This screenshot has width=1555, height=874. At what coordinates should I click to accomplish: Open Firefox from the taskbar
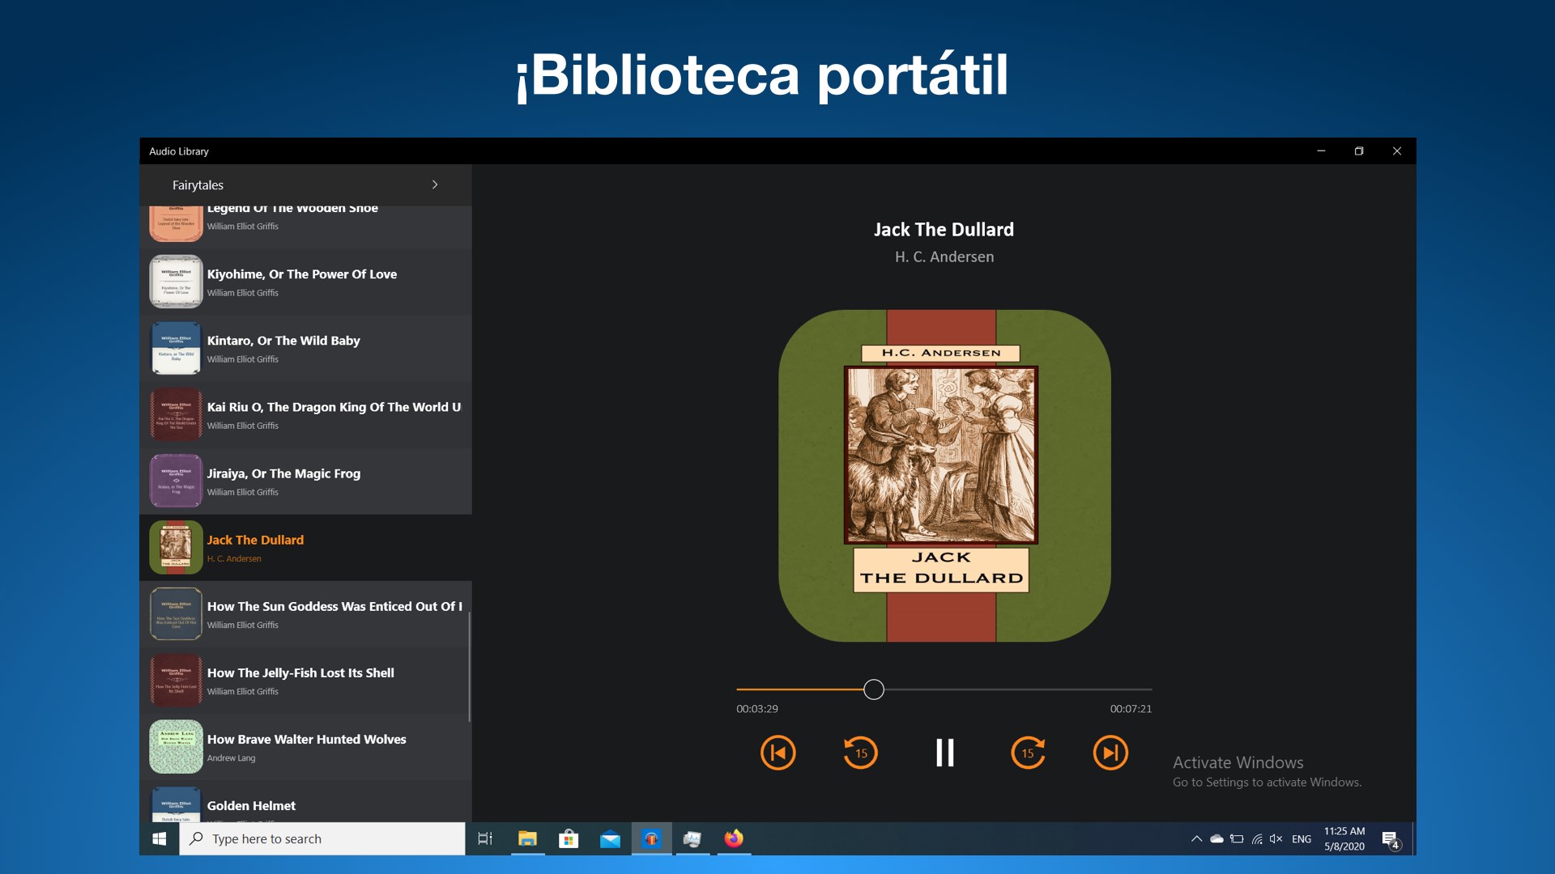pyautogui.click(x=734, y=839)
